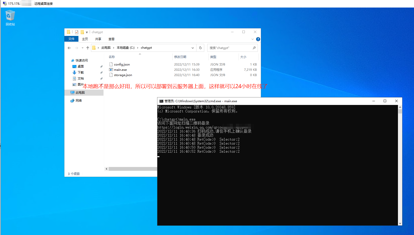
Task: Click the 3 个项目 status bar text
Action: click(x=74, y=174)
